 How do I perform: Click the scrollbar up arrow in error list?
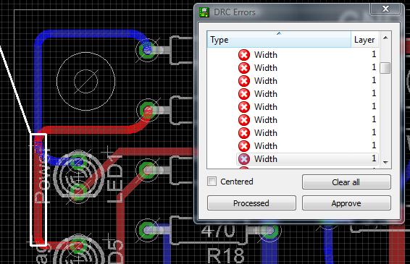click(385, 38)
